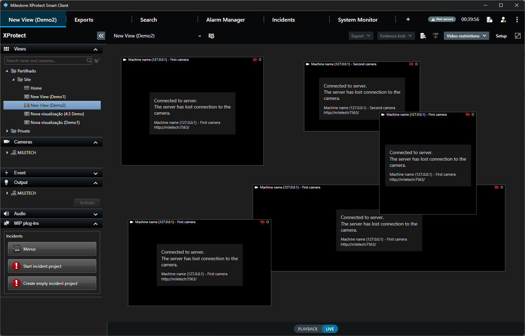Collapse the MIP plug-ins pane chevron

pos(96,224)
